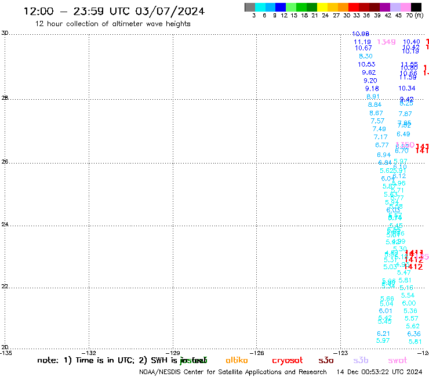Select the wave height reading 6.49
This screenshot has height=377, width=429.
(403, 134)
